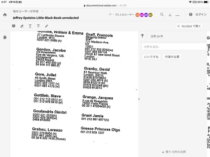Click the Grant Jamie entry heading
The image size is (210, 157).
tap(92, 116)
